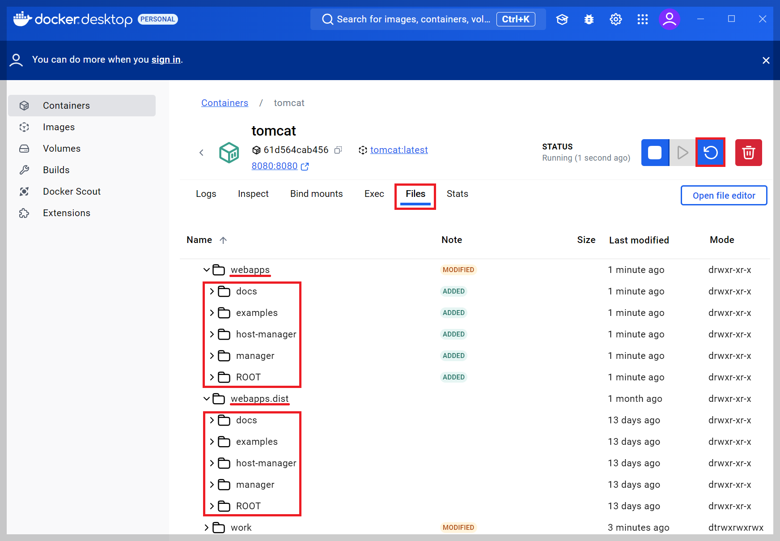Follow the sign in link
The image size is (780, 541).
pos(166,60)
